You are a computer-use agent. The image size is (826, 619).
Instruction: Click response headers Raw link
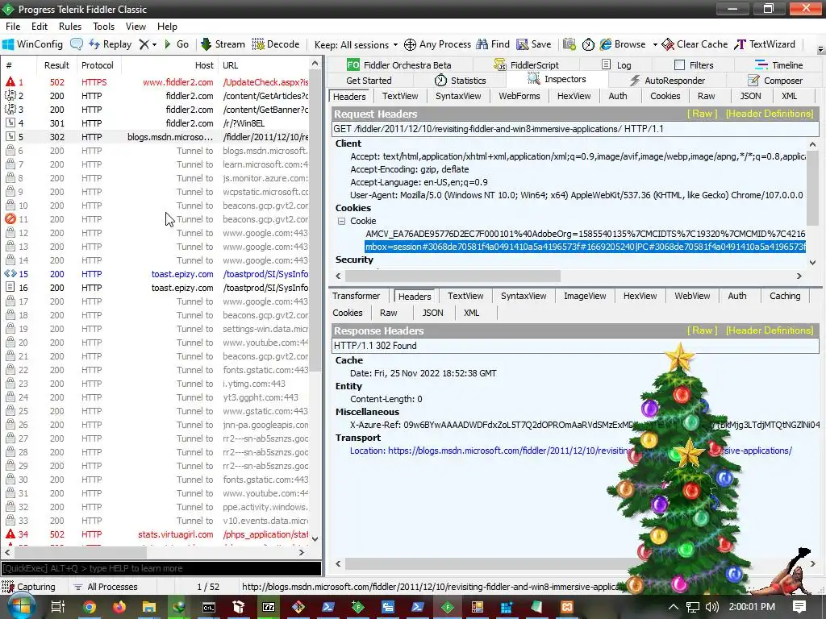(703, 330)
